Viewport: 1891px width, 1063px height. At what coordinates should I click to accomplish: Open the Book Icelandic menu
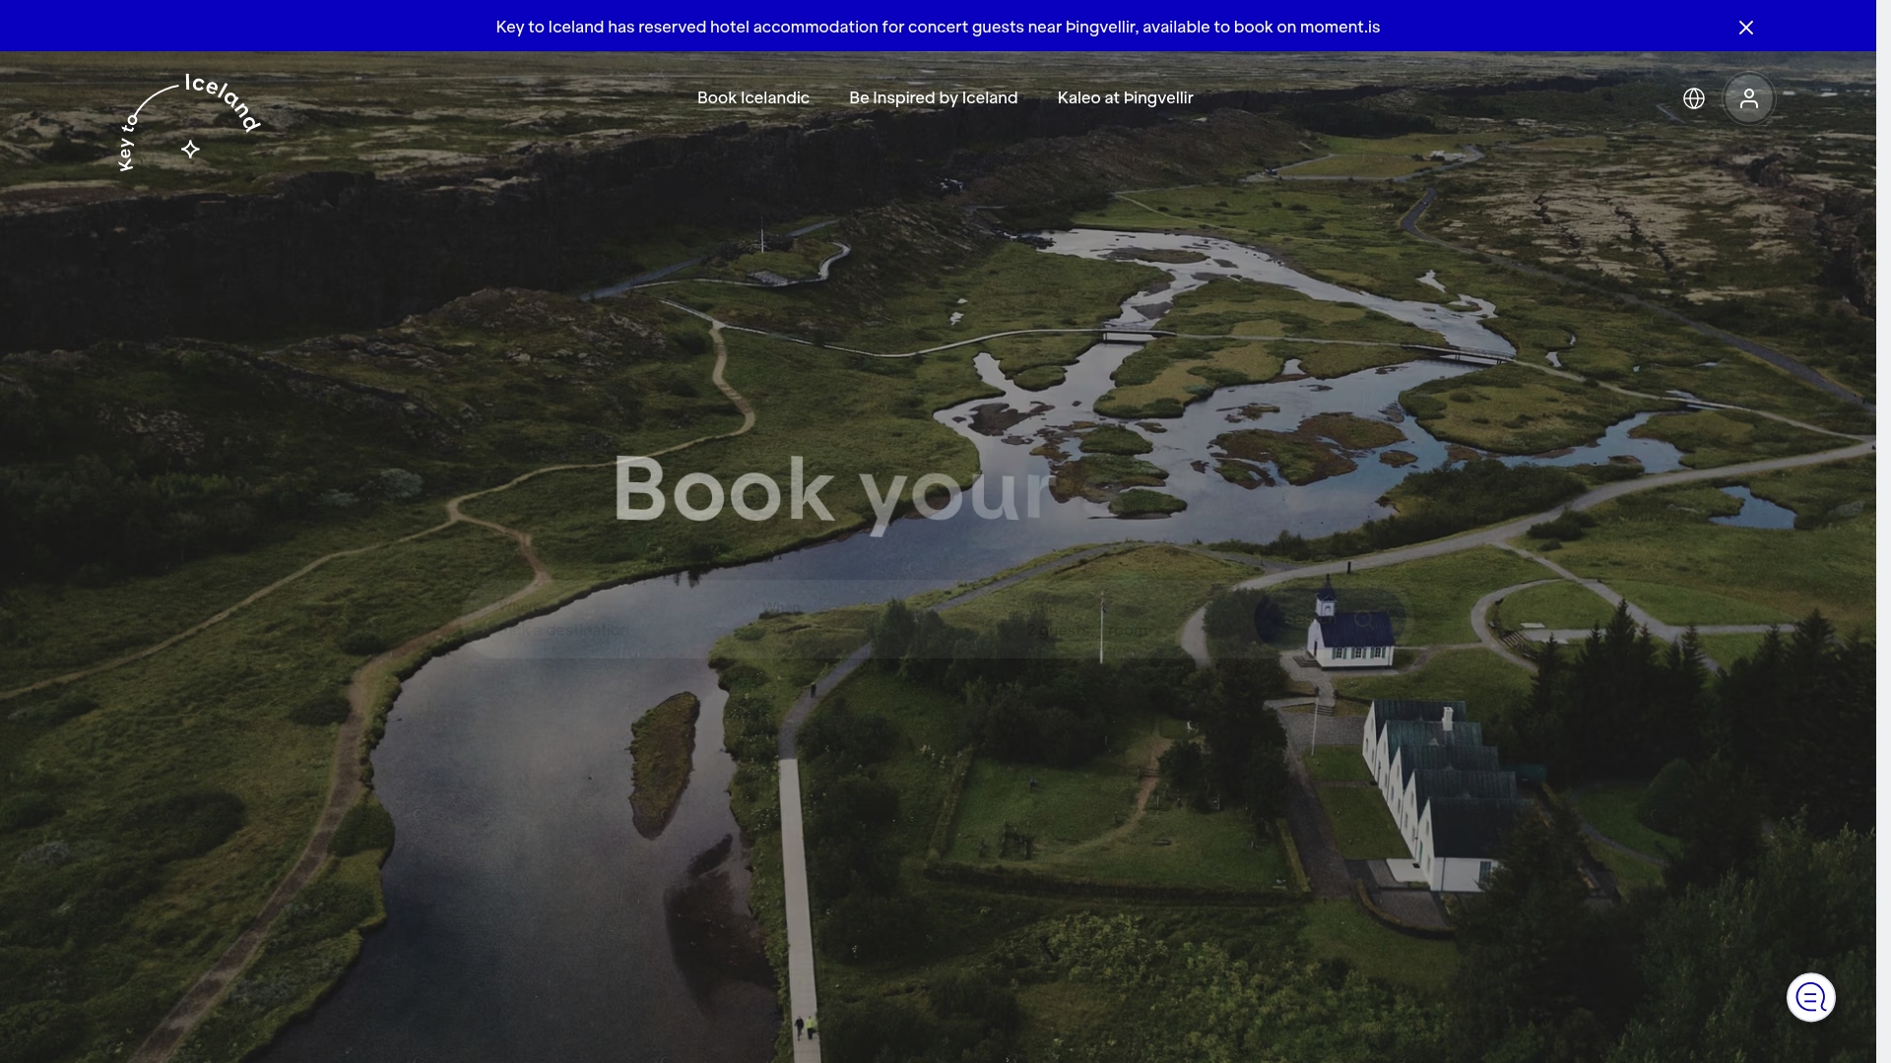coord(752,97)
